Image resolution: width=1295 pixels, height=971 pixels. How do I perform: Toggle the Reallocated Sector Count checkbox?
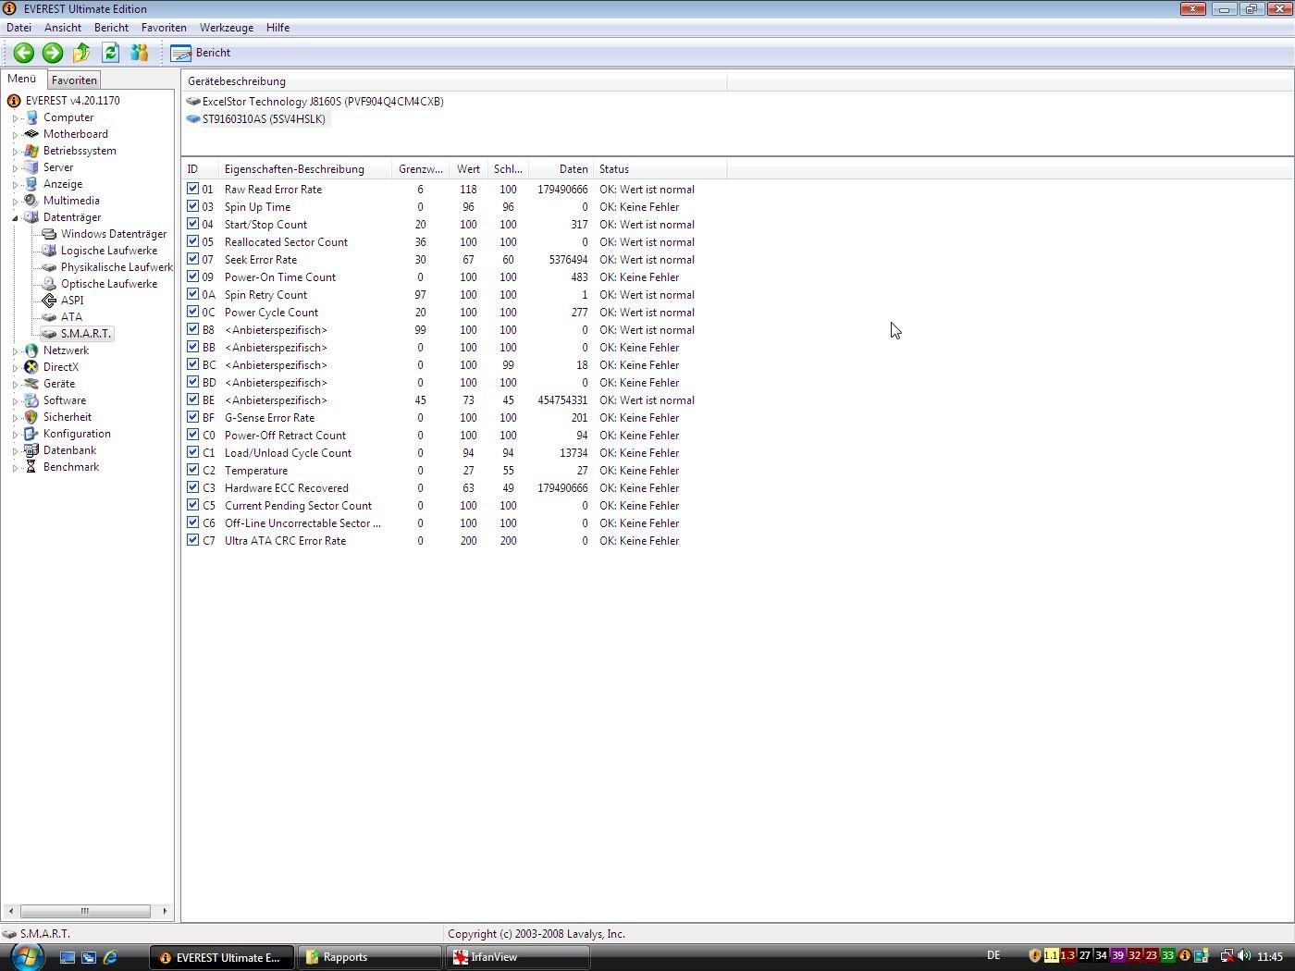pyautogui.click(x=192, y=241)
